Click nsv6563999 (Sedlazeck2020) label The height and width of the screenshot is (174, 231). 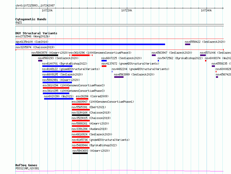click(134, 74)
